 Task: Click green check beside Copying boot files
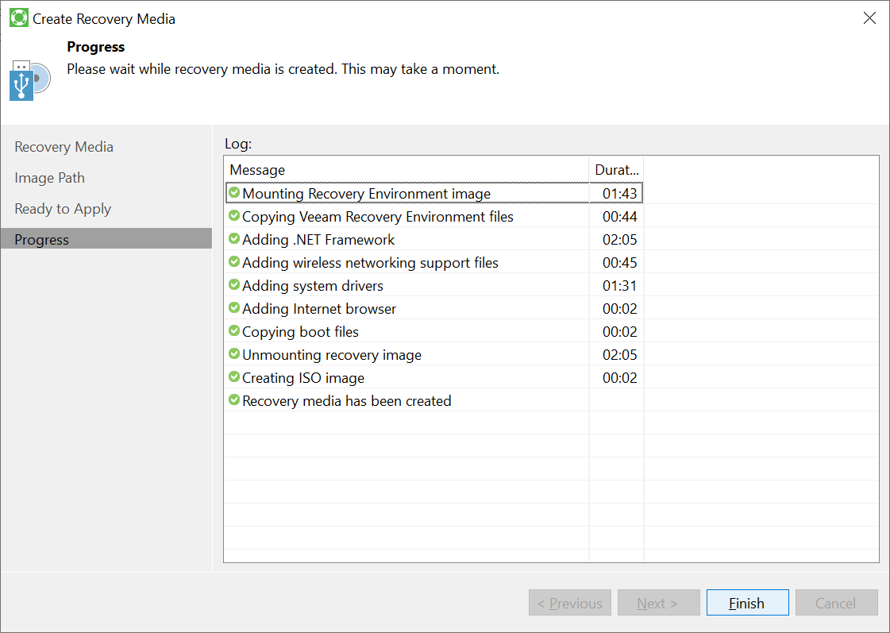(x=234, y=330)
